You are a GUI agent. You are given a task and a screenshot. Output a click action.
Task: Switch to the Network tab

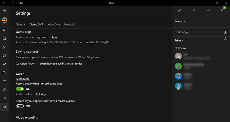[69, 25]
